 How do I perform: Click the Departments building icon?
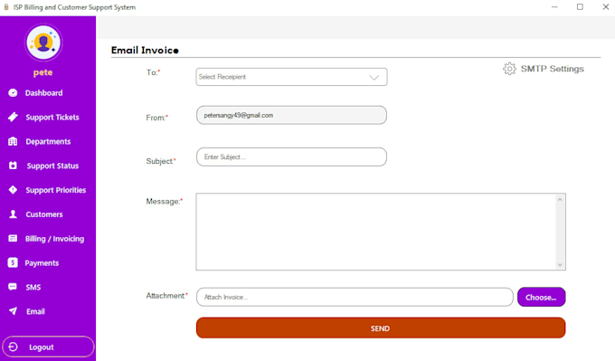(x=13, y=141)
